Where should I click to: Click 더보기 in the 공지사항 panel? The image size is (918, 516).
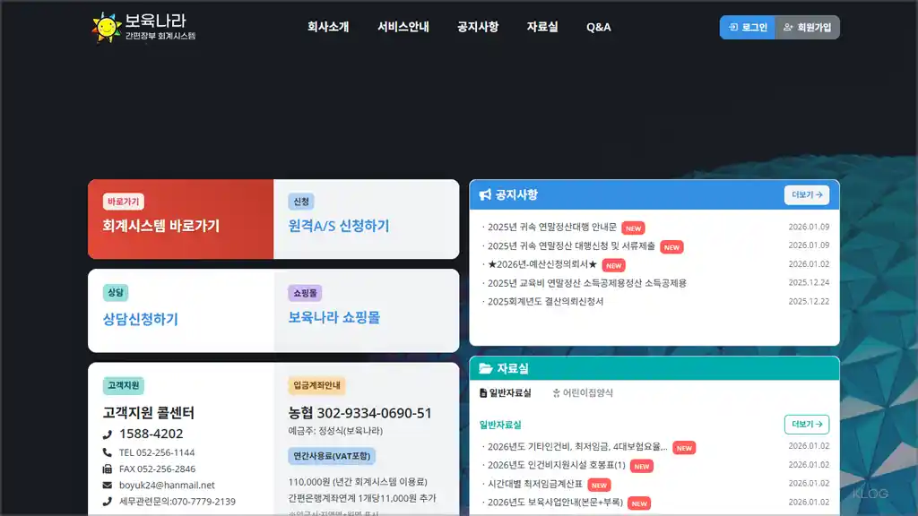pos(807,195)
